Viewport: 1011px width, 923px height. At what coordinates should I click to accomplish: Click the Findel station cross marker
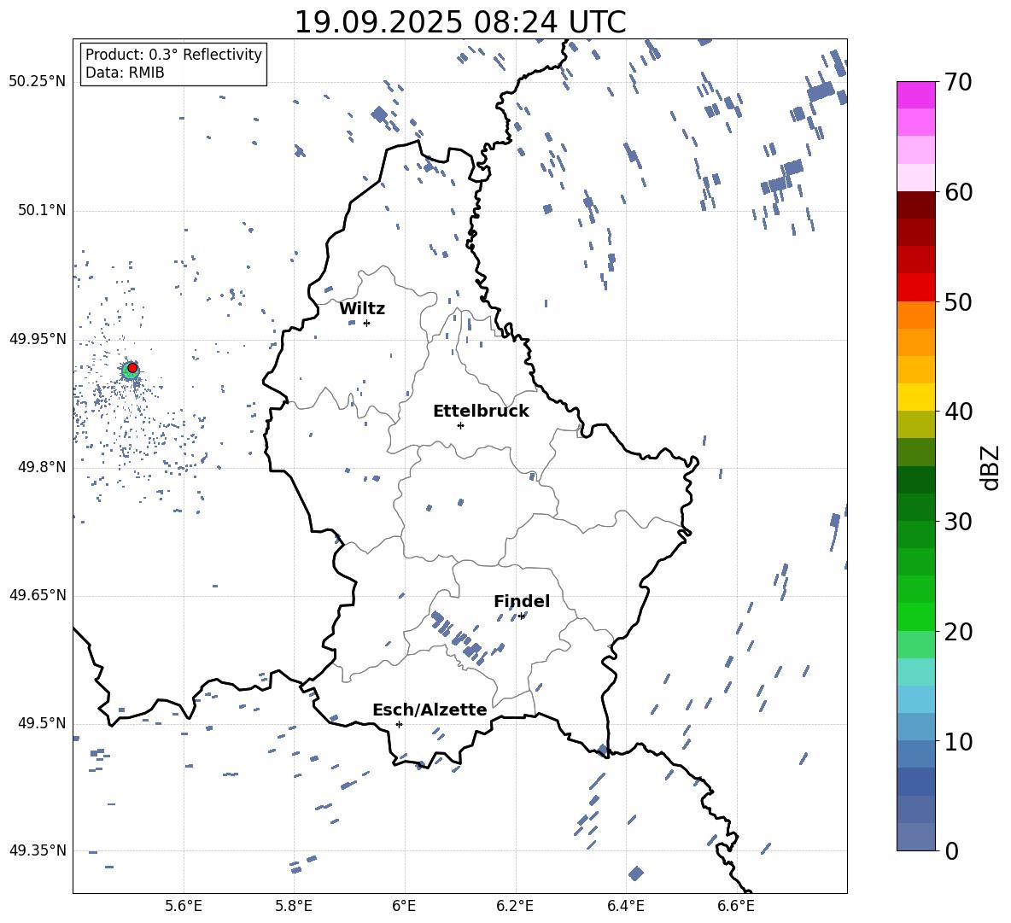click(x=521, y=616)
